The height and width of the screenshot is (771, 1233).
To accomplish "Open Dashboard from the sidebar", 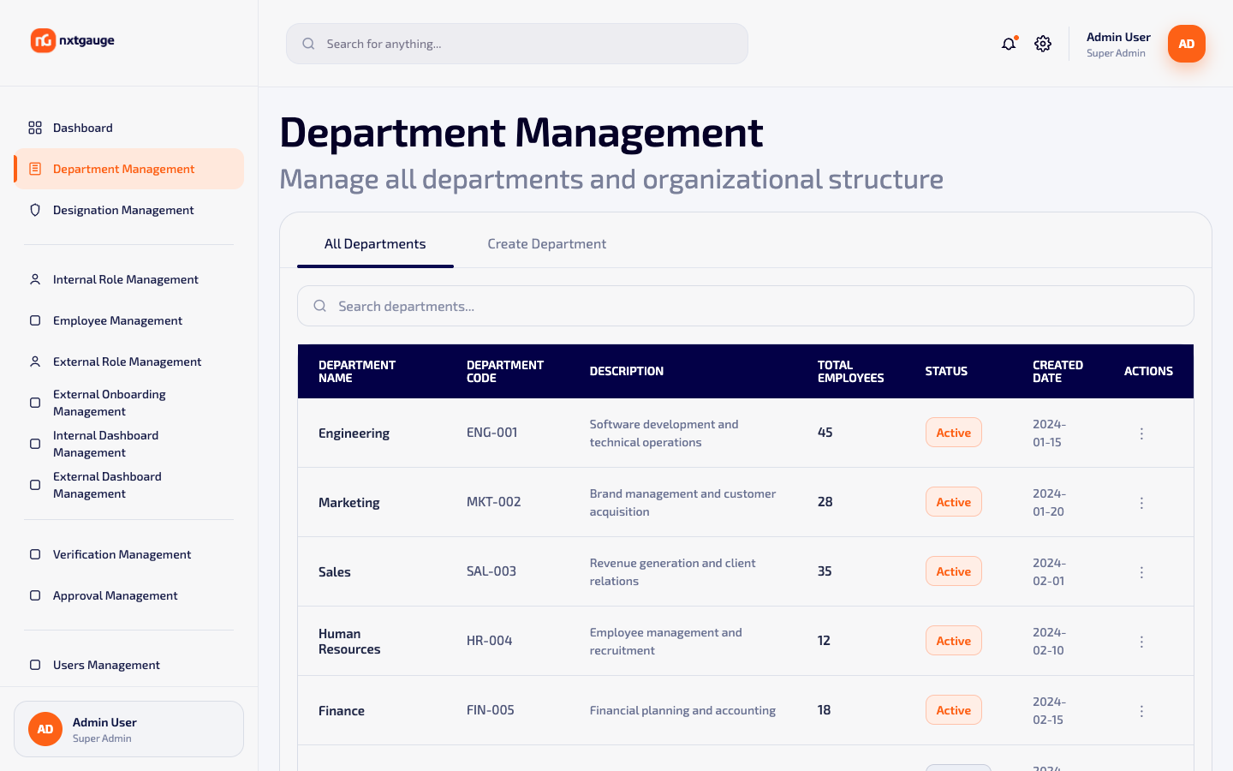I will coord(128,128).
